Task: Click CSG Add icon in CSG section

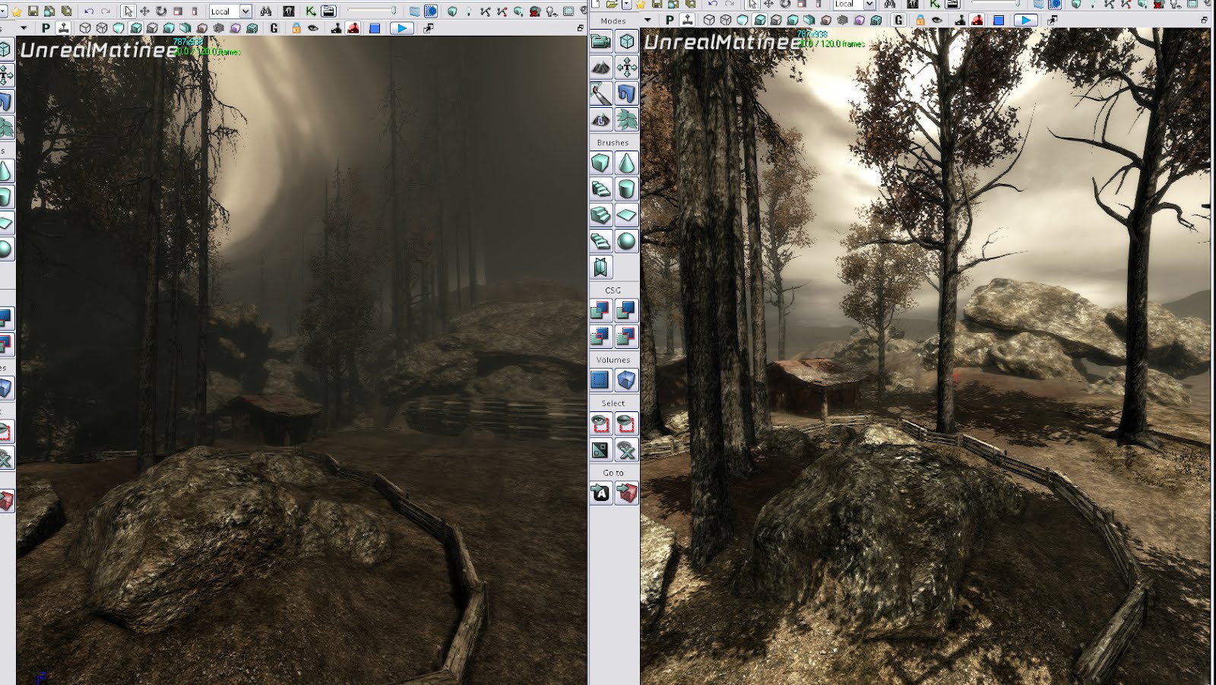Action: click(x=600, y=309)
